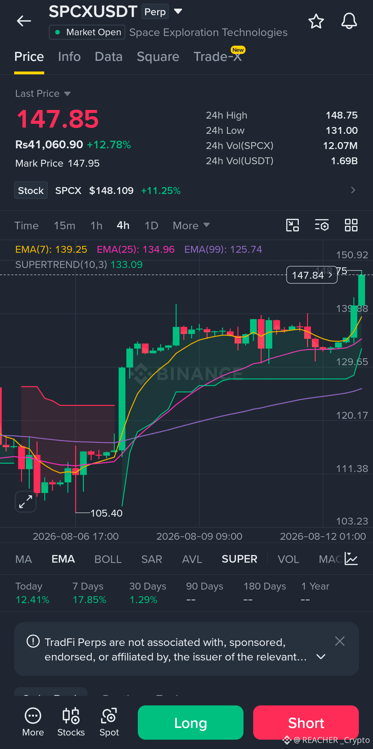Tap the Short button
Screen dimensions: 373x749
(306, 722)
